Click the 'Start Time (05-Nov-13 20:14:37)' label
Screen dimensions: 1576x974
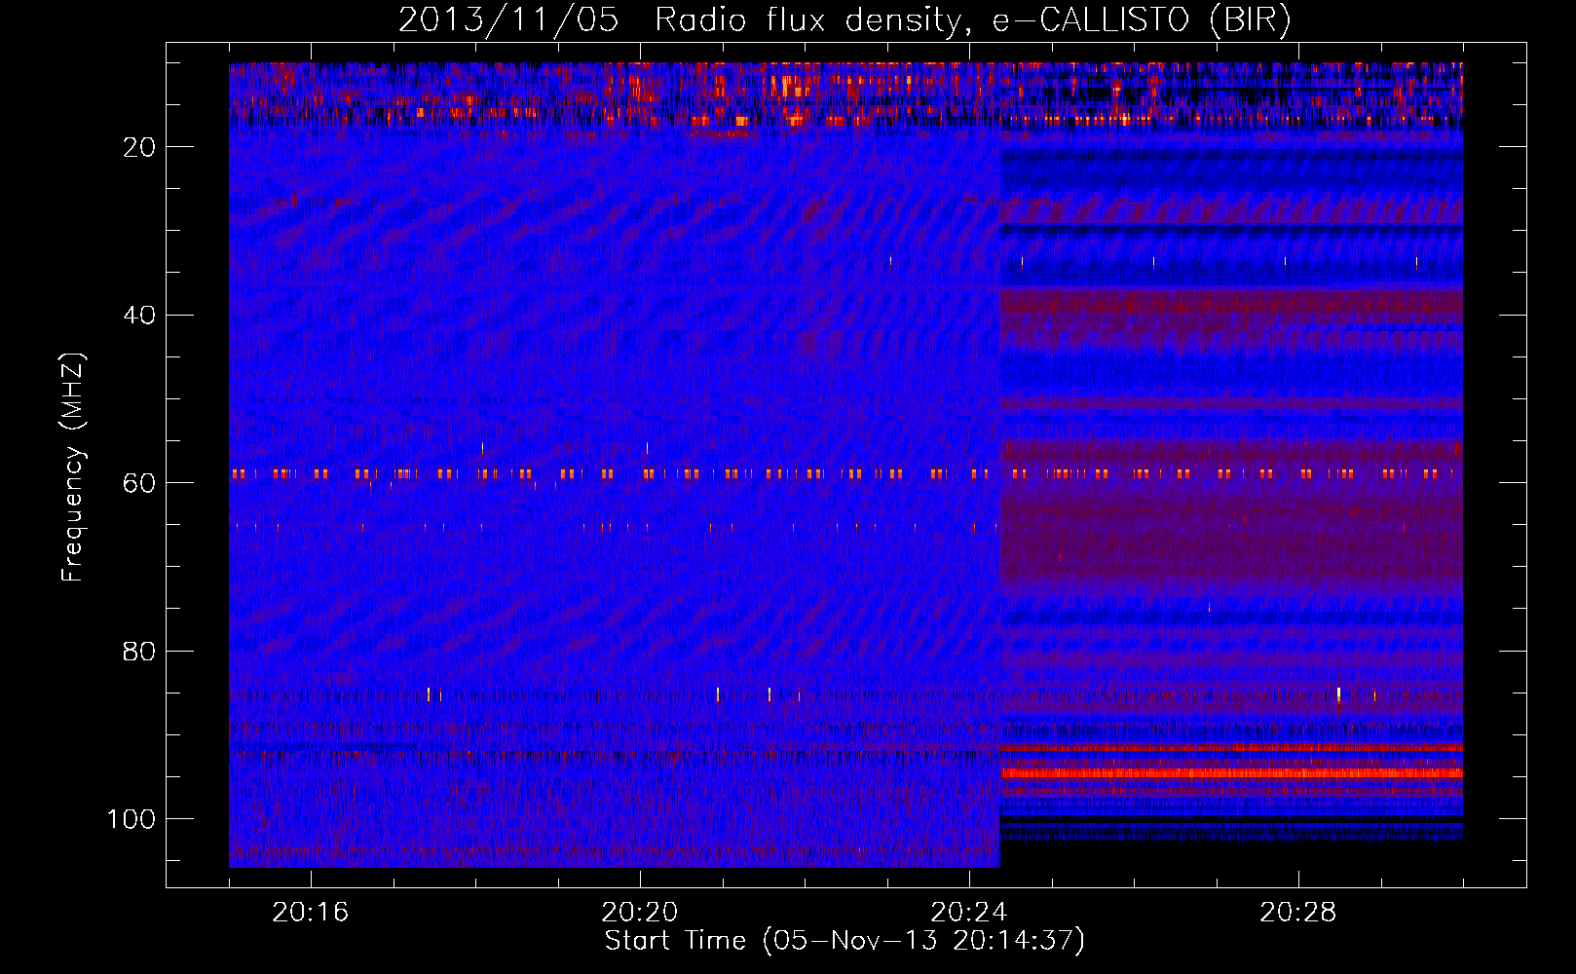pyautogui.click(x=844, y=941)
